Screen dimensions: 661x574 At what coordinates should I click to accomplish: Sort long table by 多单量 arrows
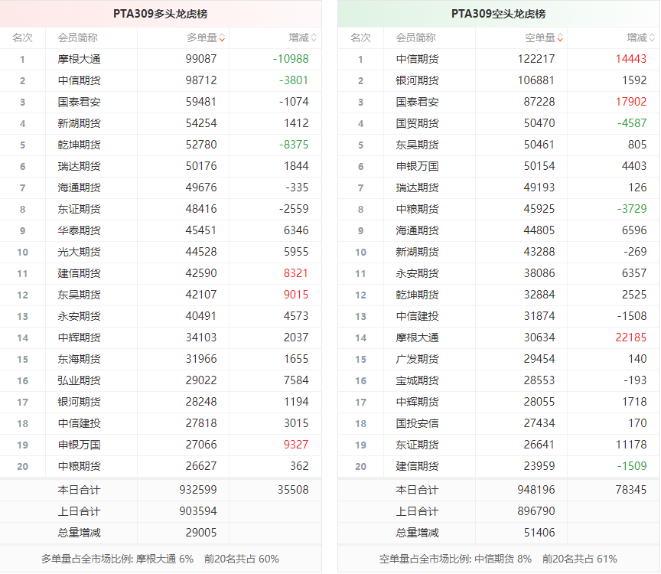222,38
